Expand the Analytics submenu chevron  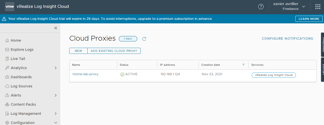pyautogui.click(x=56, y=68)
